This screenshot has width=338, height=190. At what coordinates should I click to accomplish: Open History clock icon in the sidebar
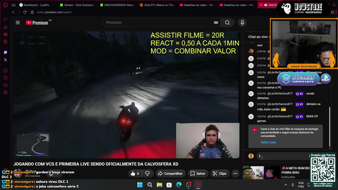[x=6, y=78]
